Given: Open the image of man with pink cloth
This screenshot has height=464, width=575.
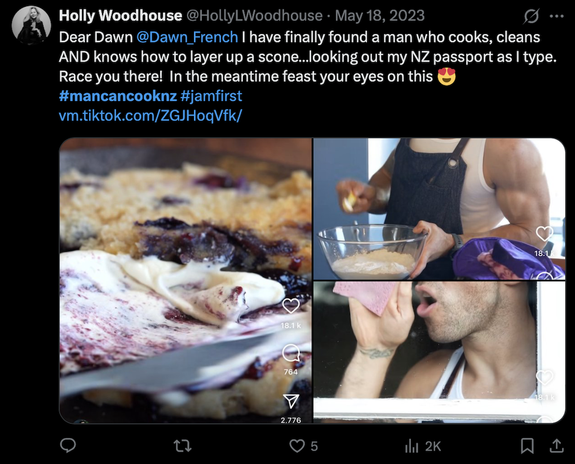Looking at the screenshot, I should 439,352.
